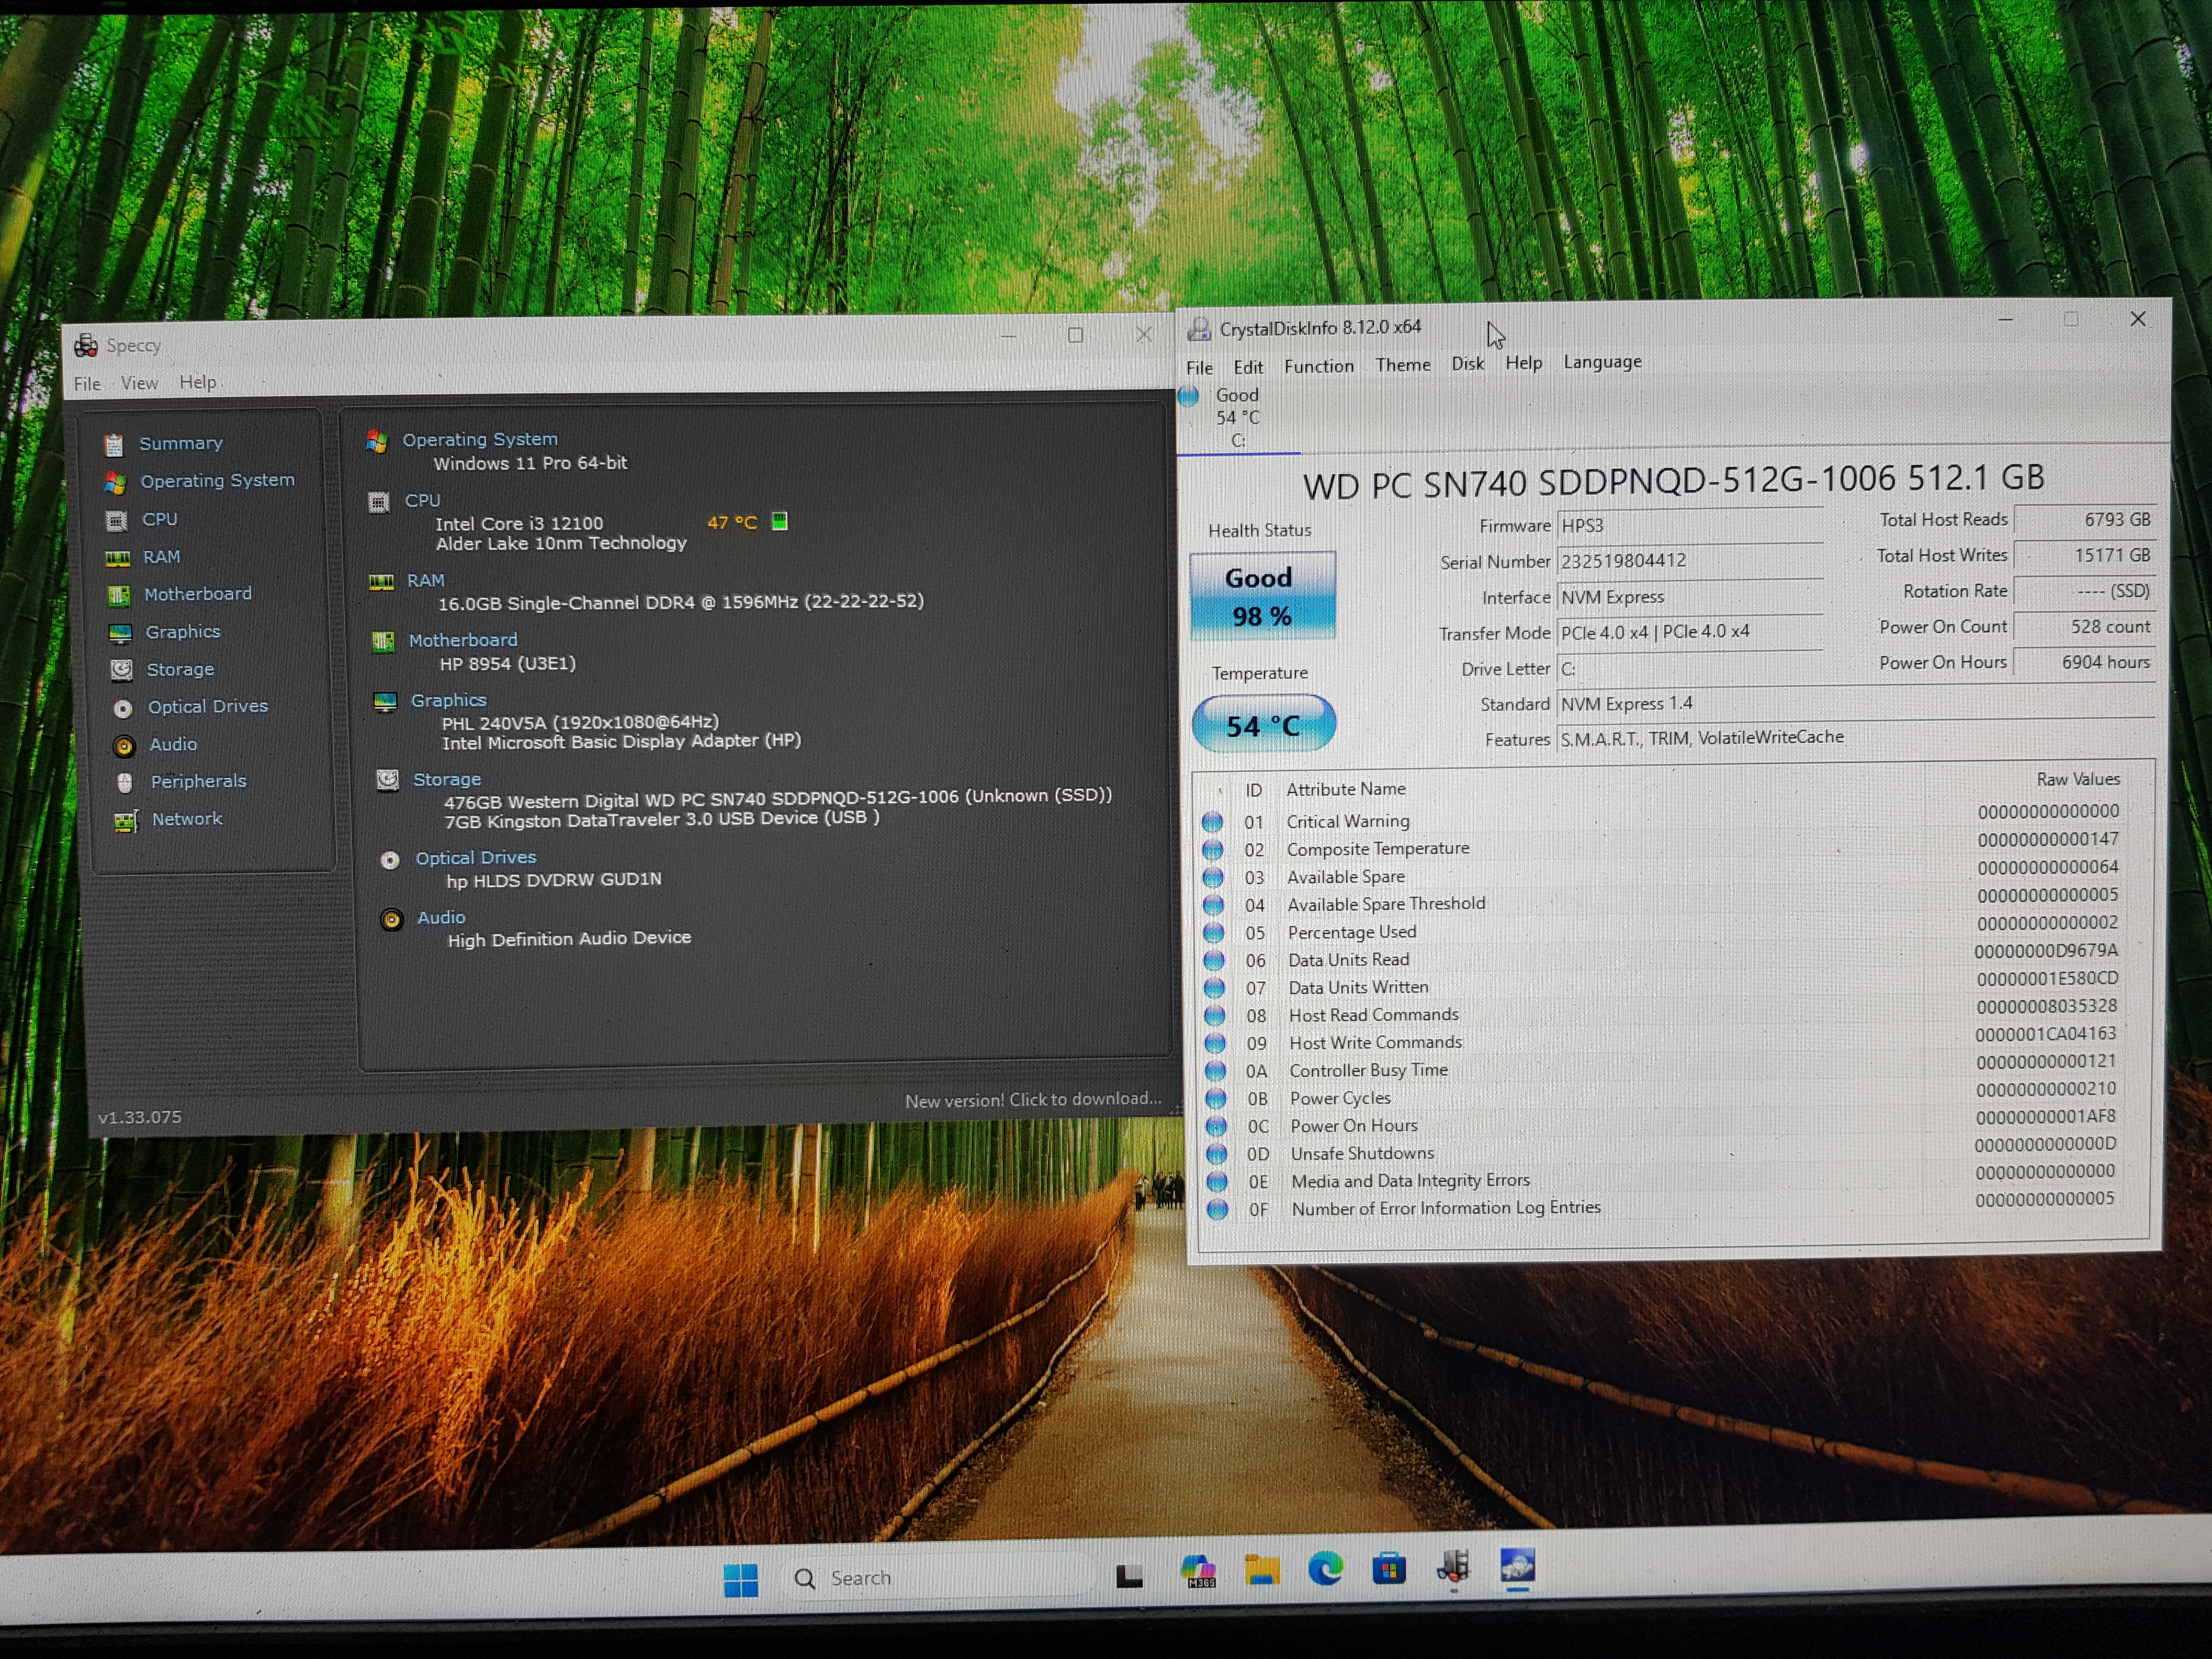Click the Speccy title bar app icon
The width and height of the screenshot is (2212, 1659).
[86, 346]
